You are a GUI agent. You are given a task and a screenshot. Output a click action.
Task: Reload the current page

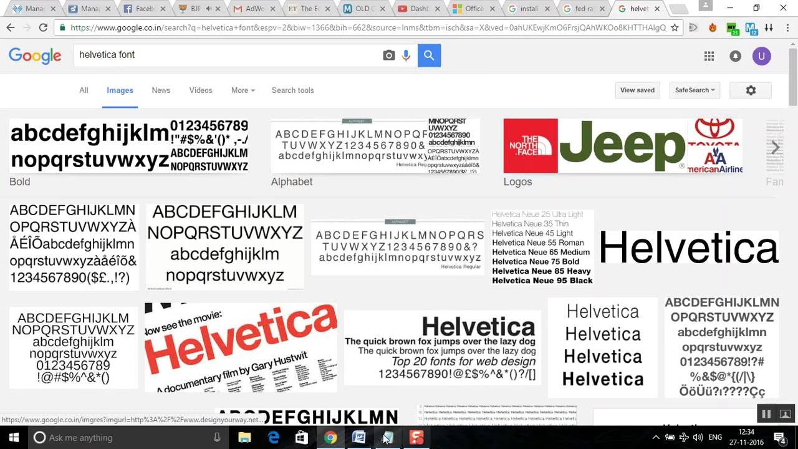coord(43,27)
